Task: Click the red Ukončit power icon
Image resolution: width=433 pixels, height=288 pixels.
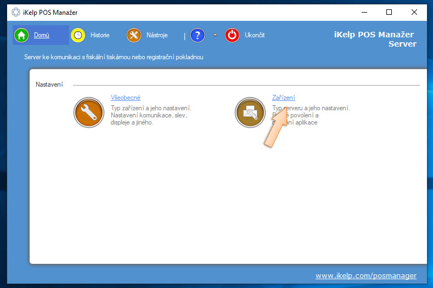Action: 232,35
